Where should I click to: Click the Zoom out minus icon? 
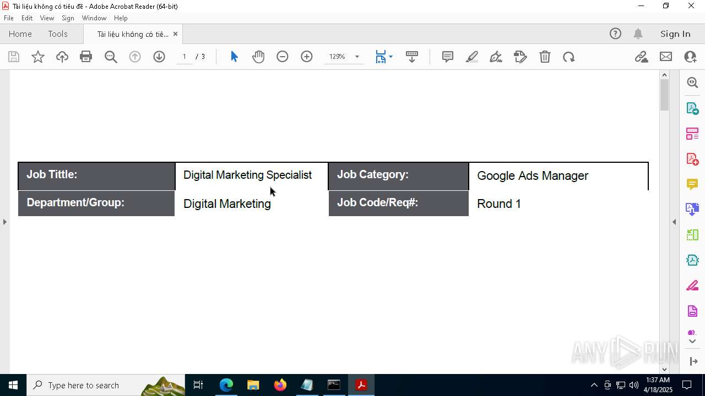point(283,57)
